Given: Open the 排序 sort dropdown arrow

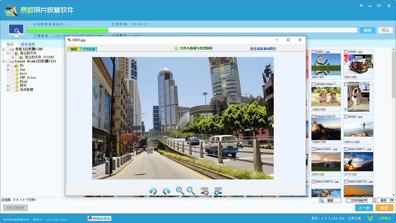Looking at the screenshot, I should tap(392, 200).
